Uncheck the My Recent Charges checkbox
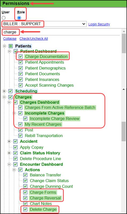Screen dimensions: 127x214 (x=20, y=124)
